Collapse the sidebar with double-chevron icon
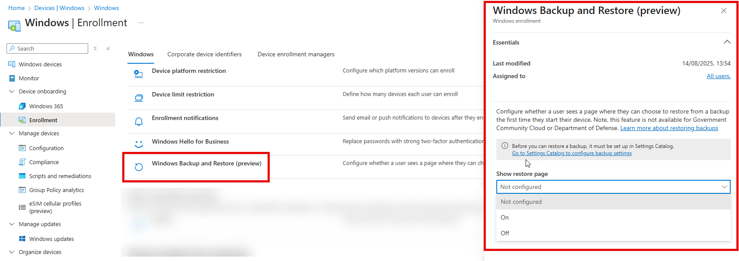 pyautogui.click(x=108, y=48)
